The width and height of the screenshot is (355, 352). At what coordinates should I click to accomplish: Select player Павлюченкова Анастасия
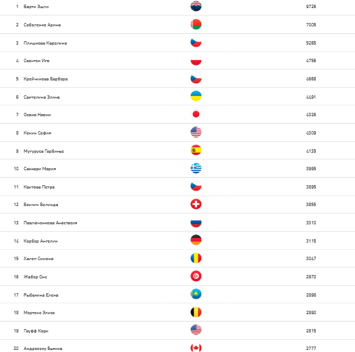[50, 223]
